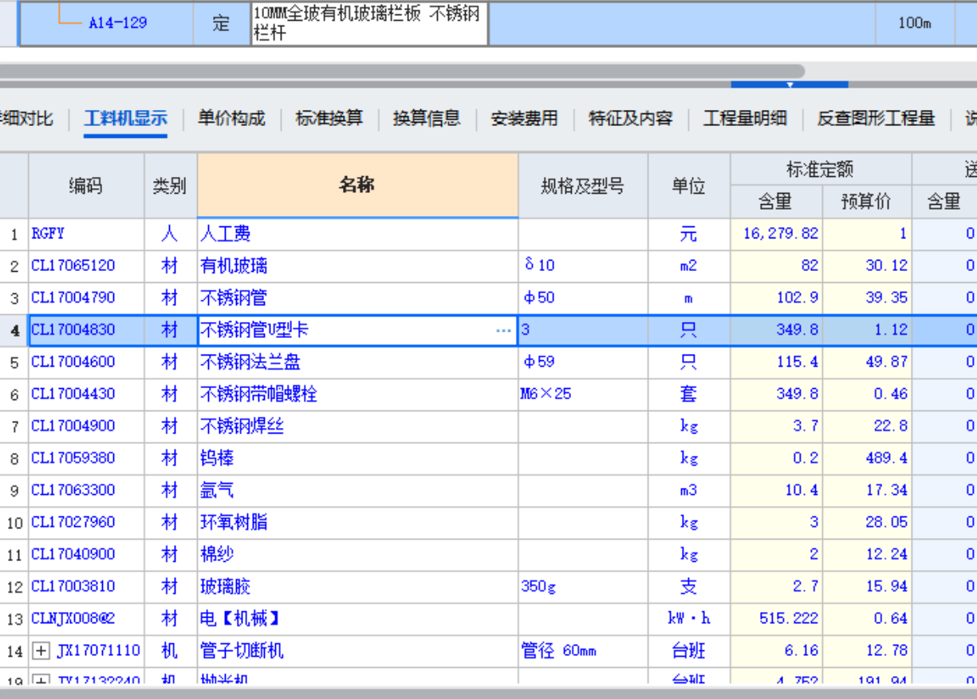
Task: Select the quota code A14-129
Action: (x=117, y=23)
